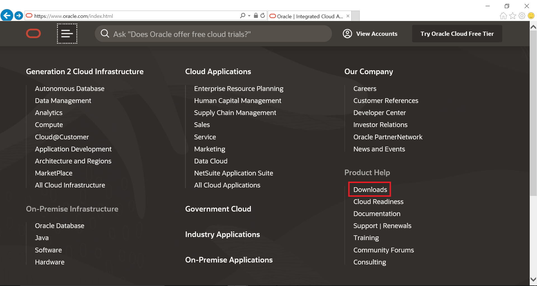Click the browser Forward arrow button
Screen dimensions: 537x286
19,15
